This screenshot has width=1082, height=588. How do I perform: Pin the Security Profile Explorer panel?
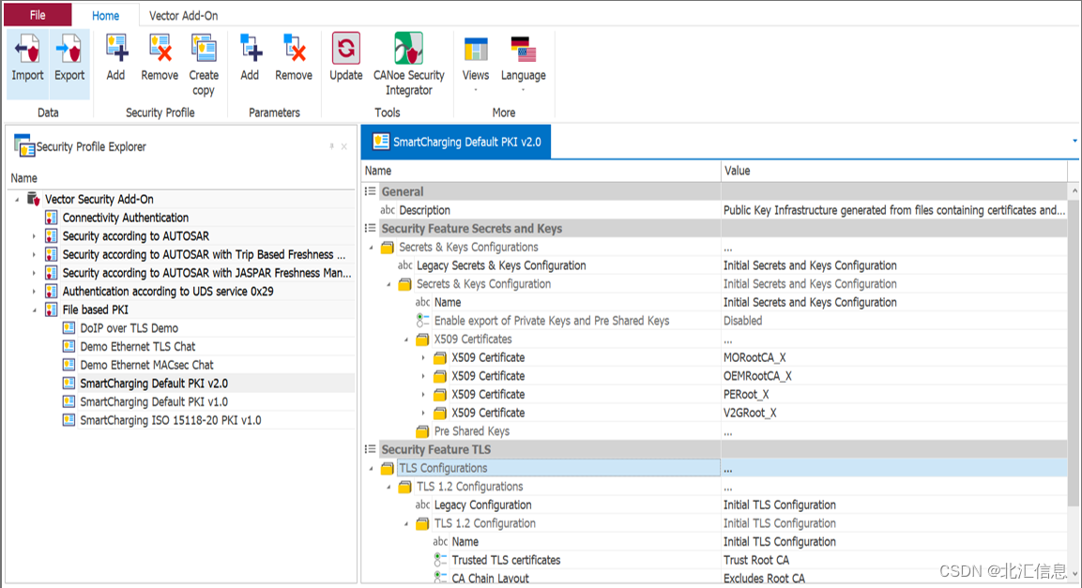[332, 146]
